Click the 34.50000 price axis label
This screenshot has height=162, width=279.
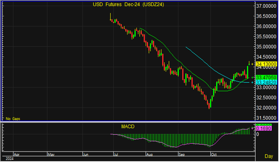266,57
